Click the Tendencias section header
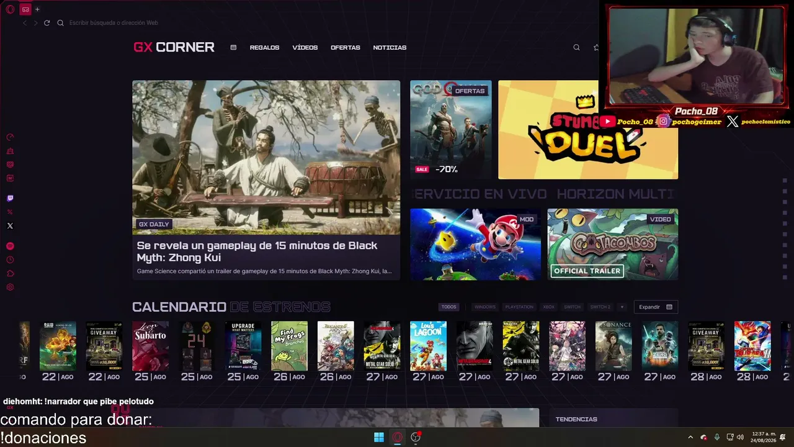The image size is (794, 447). coord(576,419)
